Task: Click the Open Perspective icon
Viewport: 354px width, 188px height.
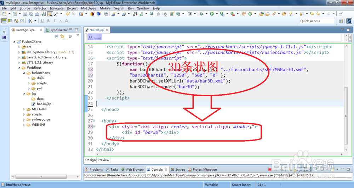Action: (341, 21)
